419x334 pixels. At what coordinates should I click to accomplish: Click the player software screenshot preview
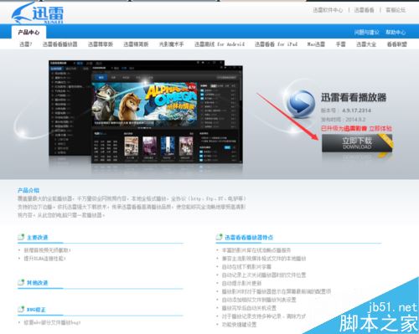[146, 111]
